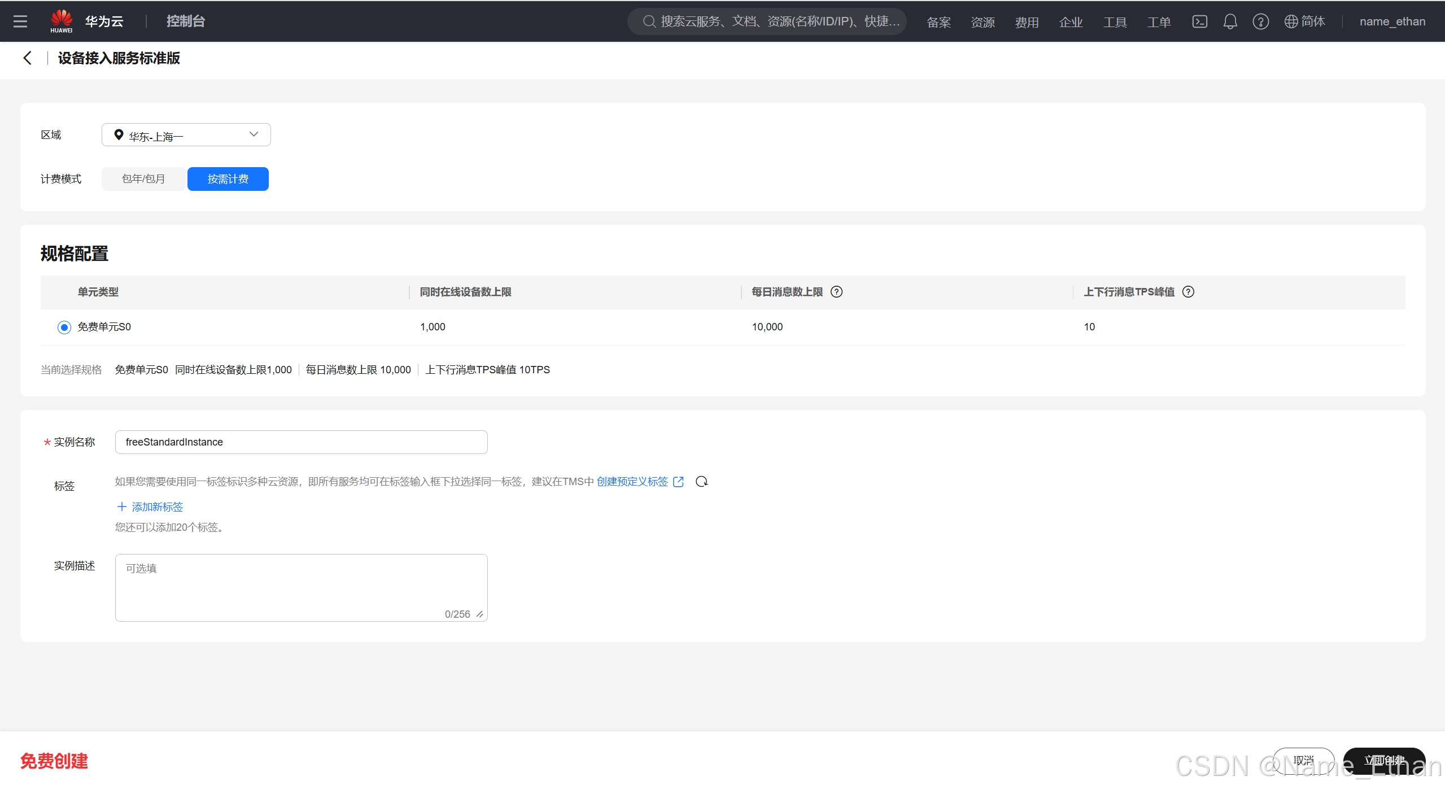Open the hamburger navigation menu

pos(20,21)
